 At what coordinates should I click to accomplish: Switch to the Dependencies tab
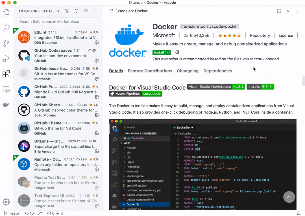[x=217, y=71]
